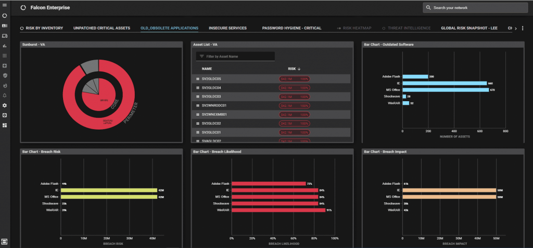Click the $42.1M risk badge for SV2GLDC05

tap(295, 78)
